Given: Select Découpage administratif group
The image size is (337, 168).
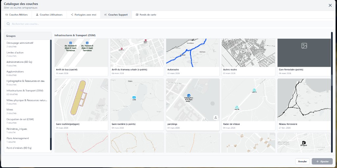Looking at the screenshot, I should [x=27, y=44].
